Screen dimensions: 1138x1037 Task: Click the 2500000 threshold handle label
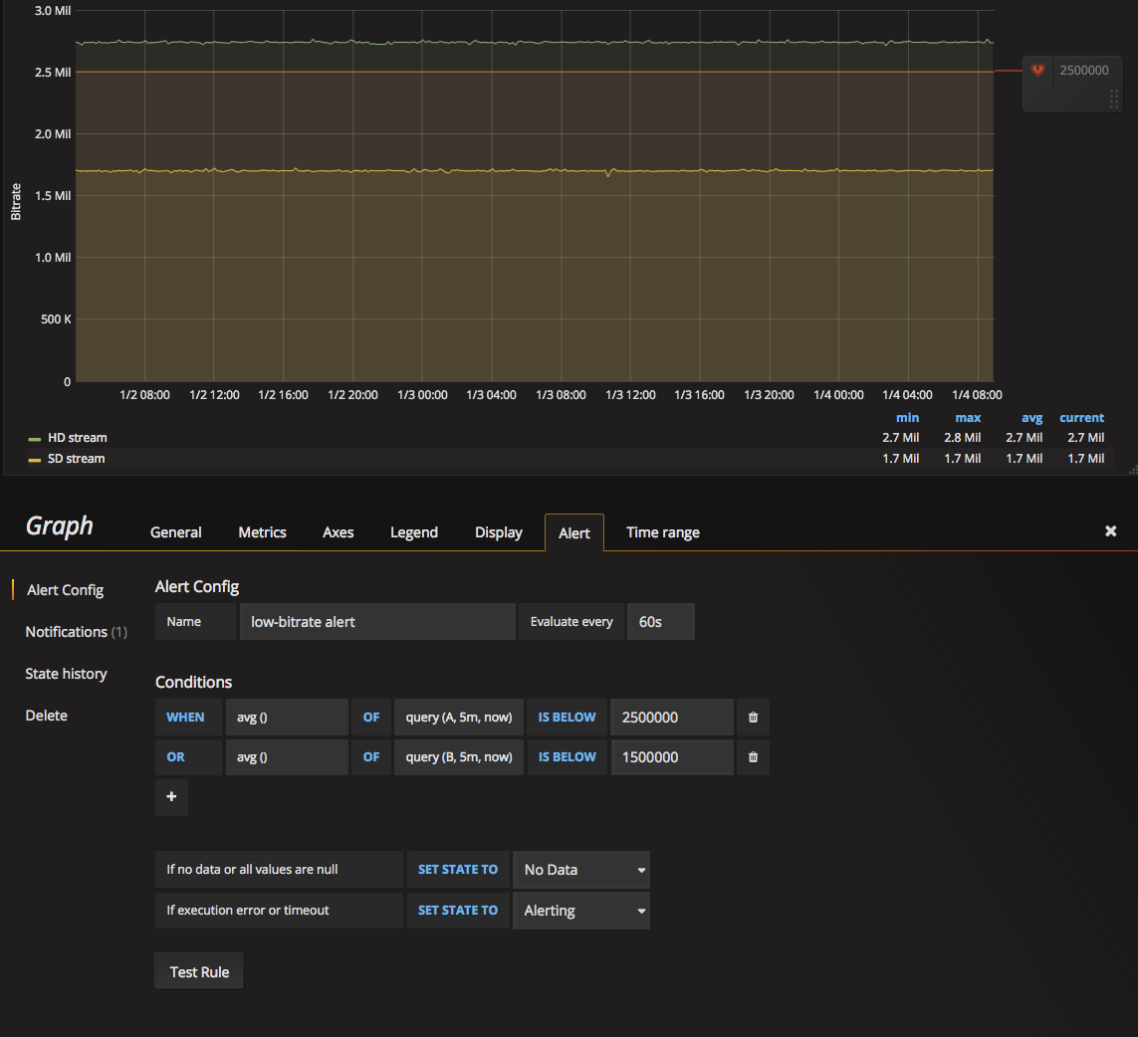(x=1083, y=71)
